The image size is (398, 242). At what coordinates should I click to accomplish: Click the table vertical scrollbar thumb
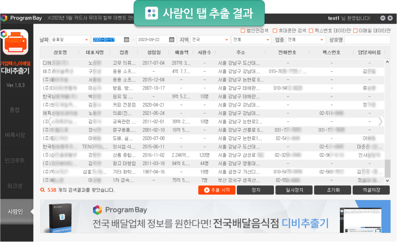click(x=388, y=169)
